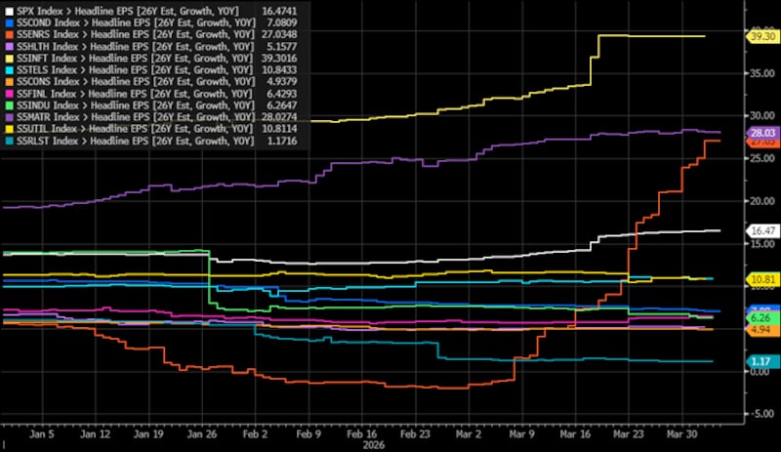781x452 pixels.
Task: Click the pale yellow S5INFT legend square
Action: pyautogui.click(x=8, y=58)
